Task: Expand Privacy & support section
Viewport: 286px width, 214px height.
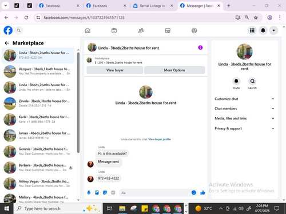Action: [x=244, y=128]
